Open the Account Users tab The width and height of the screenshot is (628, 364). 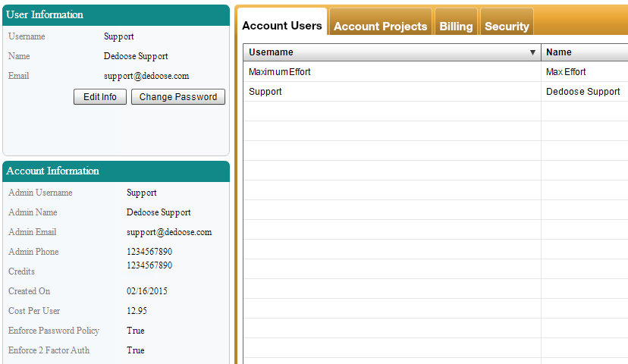(x=282, y=22)
